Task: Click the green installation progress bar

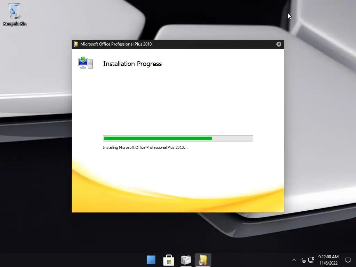Action: [178, 138]
